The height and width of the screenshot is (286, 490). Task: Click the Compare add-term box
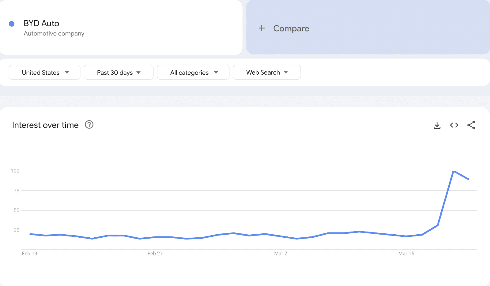[x=368, y=28]
